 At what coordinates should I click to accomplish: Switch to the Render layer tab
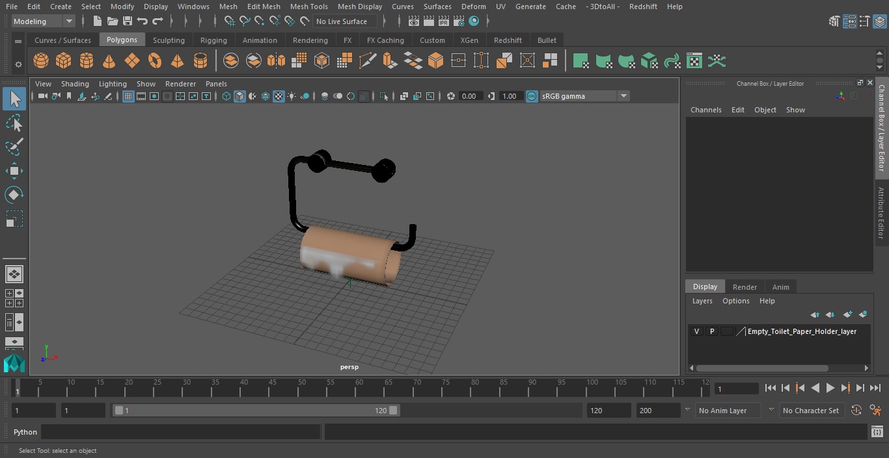(745, 286)
